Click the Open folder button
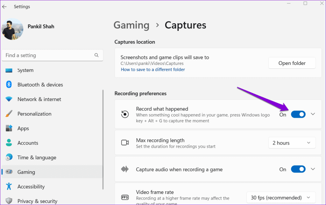 click(292, 63)
